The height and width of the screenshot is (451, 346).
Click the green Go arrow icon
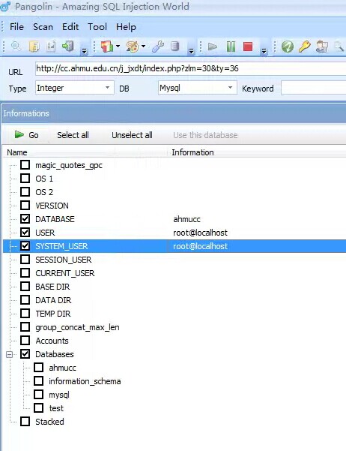click(19, 134)
